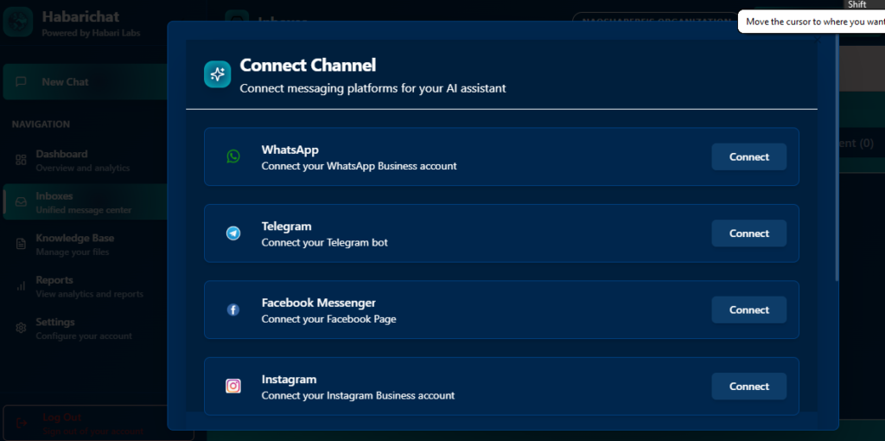The image size is (885, 441).
Task: Connect the Instagram Business account
Action: click(748, 387)
